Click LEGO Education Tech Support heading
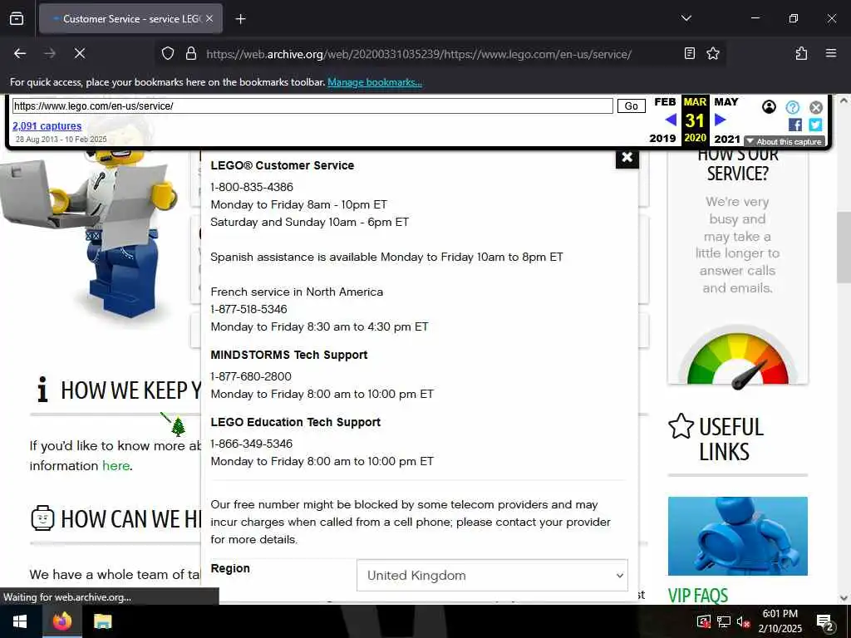This screenshot has height=638, width=851. [x=296, y=422]
